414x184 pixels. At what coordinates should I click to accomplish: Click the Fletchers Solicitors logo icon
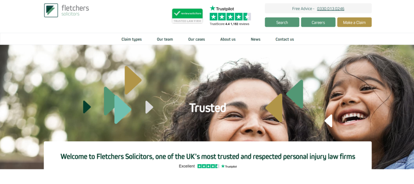(x=51, y=10)
